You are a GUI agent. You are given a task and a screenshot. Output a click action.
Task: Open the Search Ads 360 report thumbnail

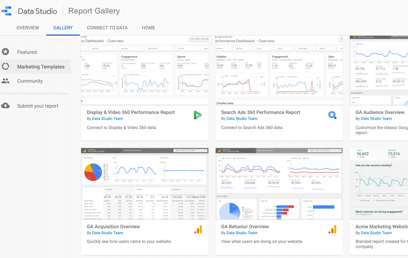click(x=279, y=70)
